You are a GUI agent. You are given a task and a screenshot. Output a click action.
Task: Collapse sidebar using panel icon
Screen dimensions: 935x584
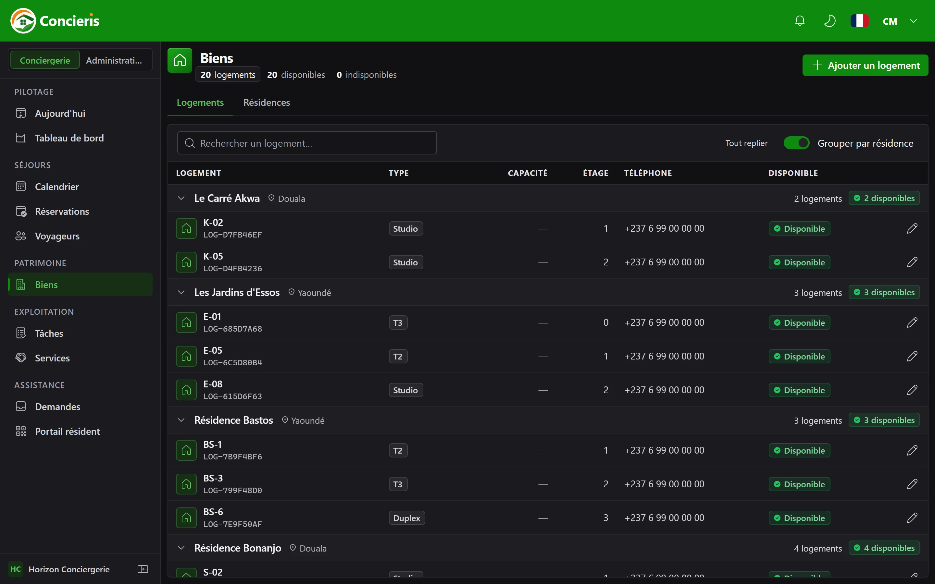click(x=143, y=569)
